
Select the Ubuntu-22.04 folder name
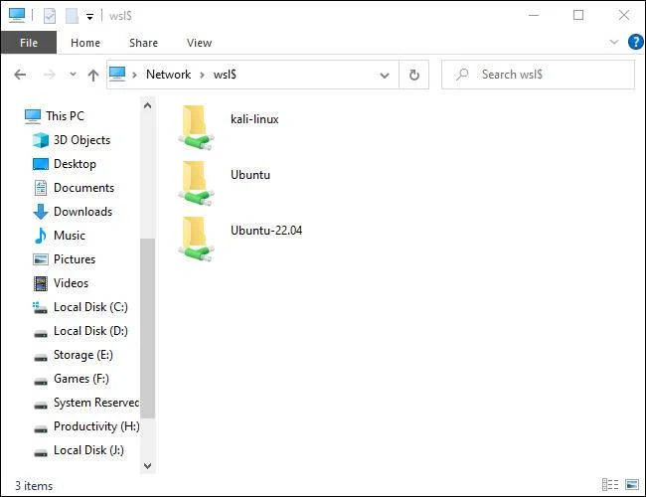pos(266,231)
